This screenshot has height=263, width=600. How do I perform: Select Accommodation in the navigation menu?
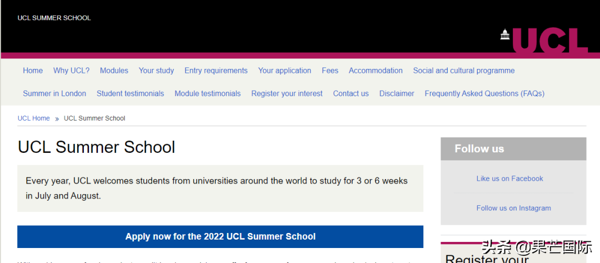376,71
